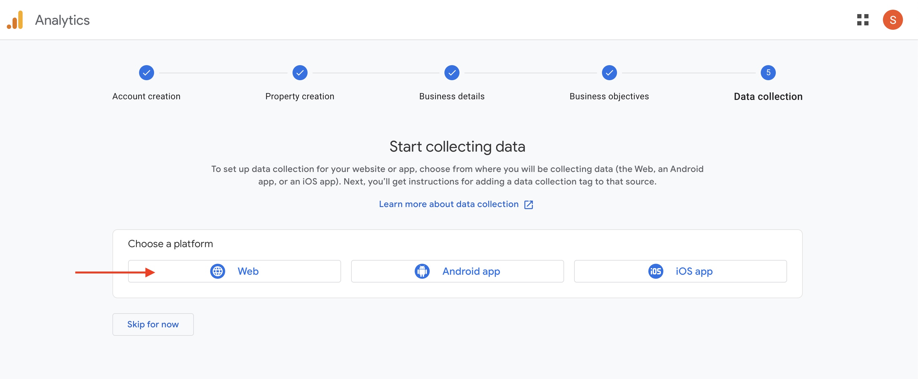Click the Web globe icon
This screenshot has width=918, height=379.
[x=217, y=271]
